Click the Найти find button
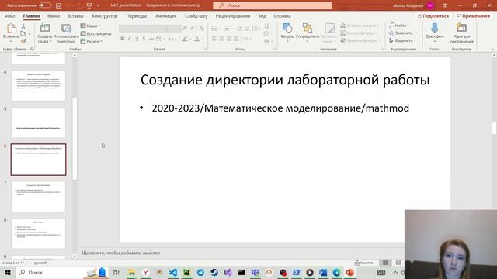Screen dimensions: 497x279 tap(398, 26)
